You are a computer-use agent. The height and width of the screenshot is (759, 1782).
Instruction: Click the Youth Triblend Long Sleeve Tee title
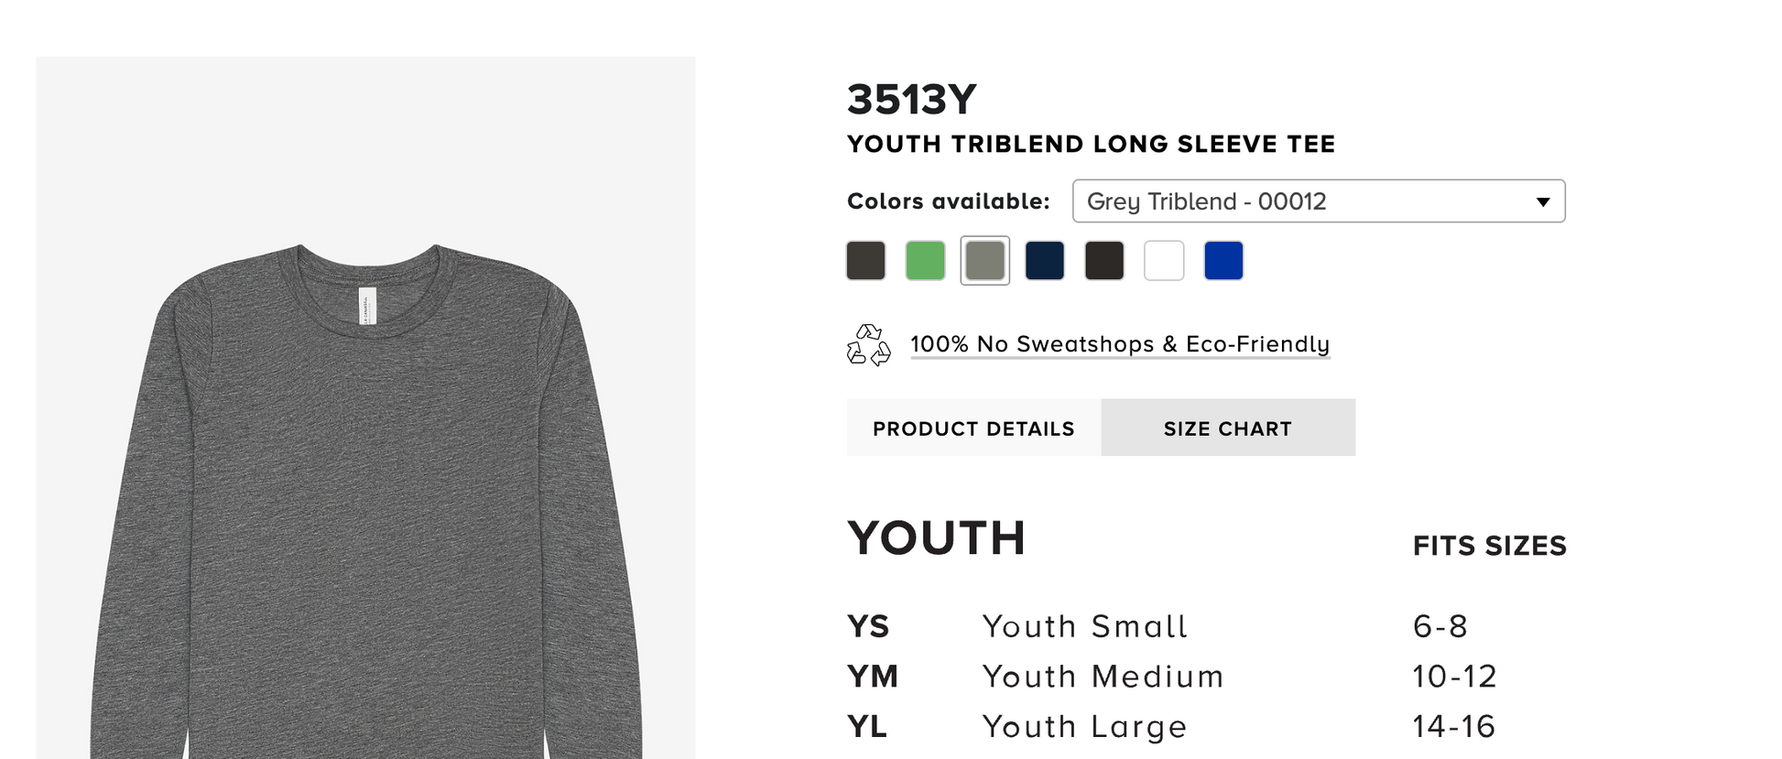[x=1091, y=145]
